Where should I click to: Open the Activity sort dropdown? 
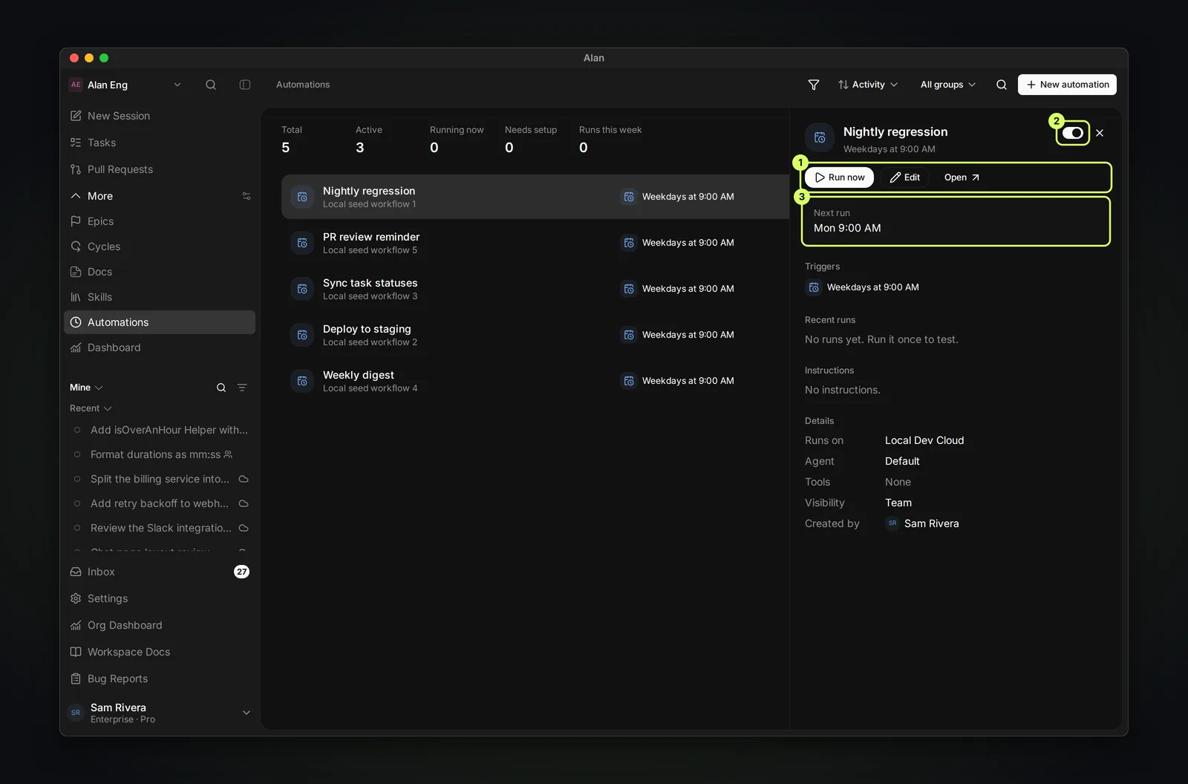pyautogui.click(x=868, y=85)
